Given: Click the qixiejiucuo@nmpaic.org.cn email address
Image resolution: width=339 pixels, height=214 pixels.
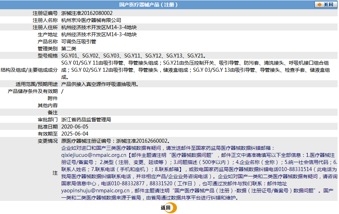Looking at the screenshot, I should (94, 155).
